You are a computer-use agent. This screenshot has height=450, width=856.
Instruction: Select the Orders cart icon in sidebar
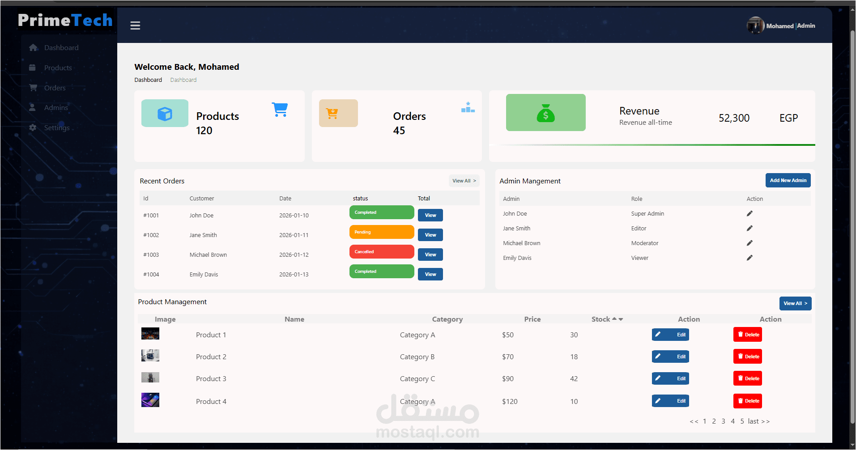(33, 88)
